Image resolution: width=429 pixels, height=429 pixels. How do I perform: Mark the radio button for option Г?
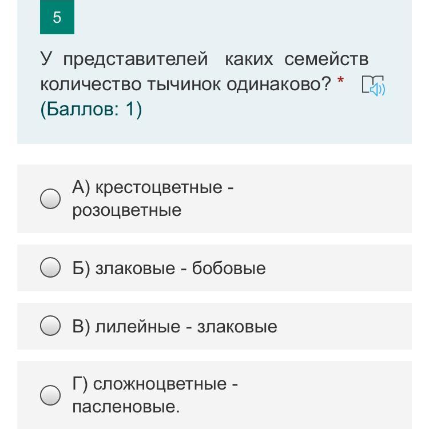[50, 395]
